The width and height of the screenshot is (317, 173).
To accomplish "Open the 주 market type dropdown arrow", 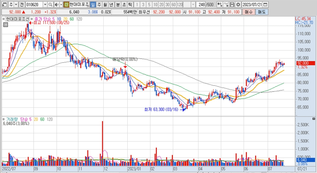I will (x=16, y=4).
